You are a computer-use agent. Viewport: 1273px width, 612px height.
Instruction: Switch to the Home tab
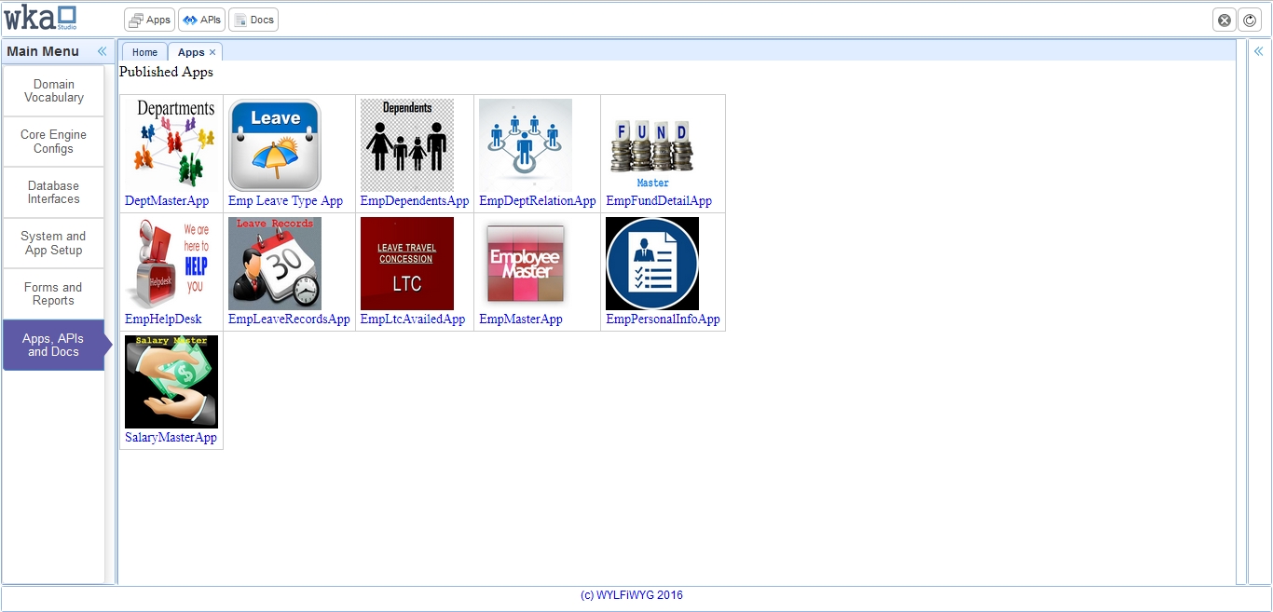(144, 52)
